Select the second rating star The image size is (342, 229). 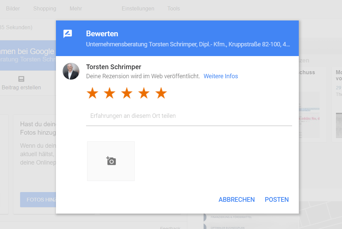click(x=110, y=93)
